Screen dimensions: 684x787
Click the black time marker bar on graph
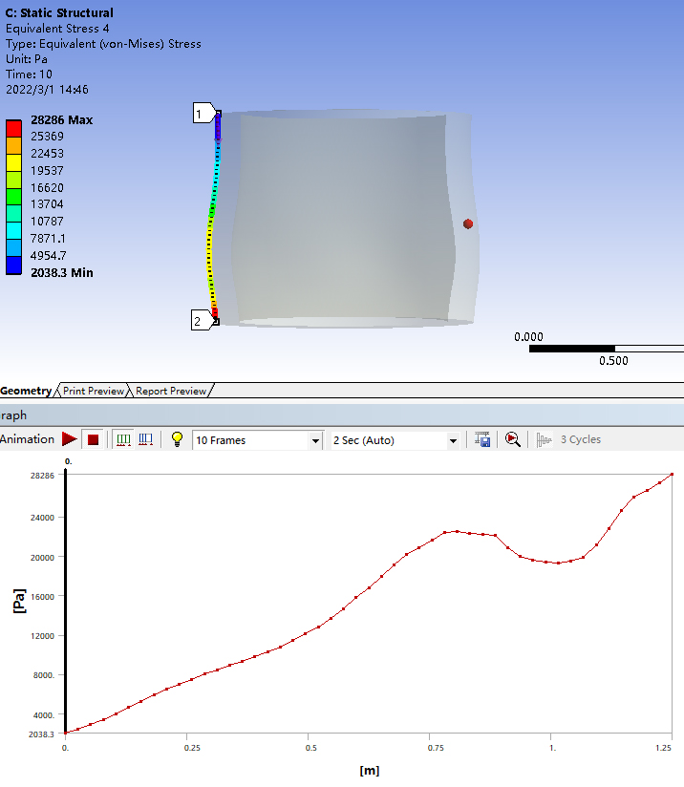(x=65, y=602)
